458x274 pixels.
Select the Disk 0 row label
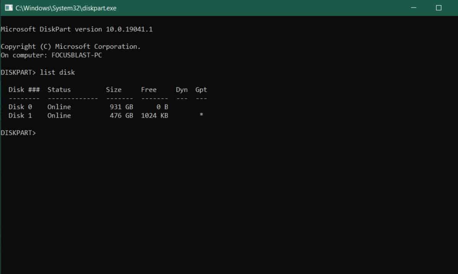[x=20, y=107]
